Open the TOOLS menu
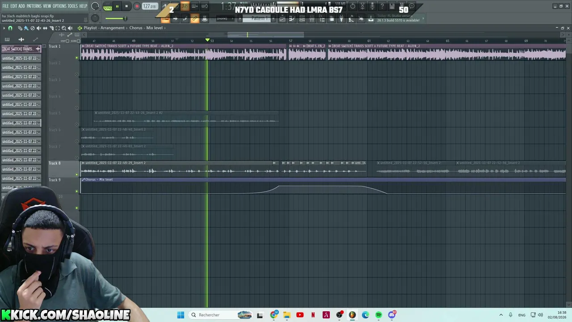 73,6
